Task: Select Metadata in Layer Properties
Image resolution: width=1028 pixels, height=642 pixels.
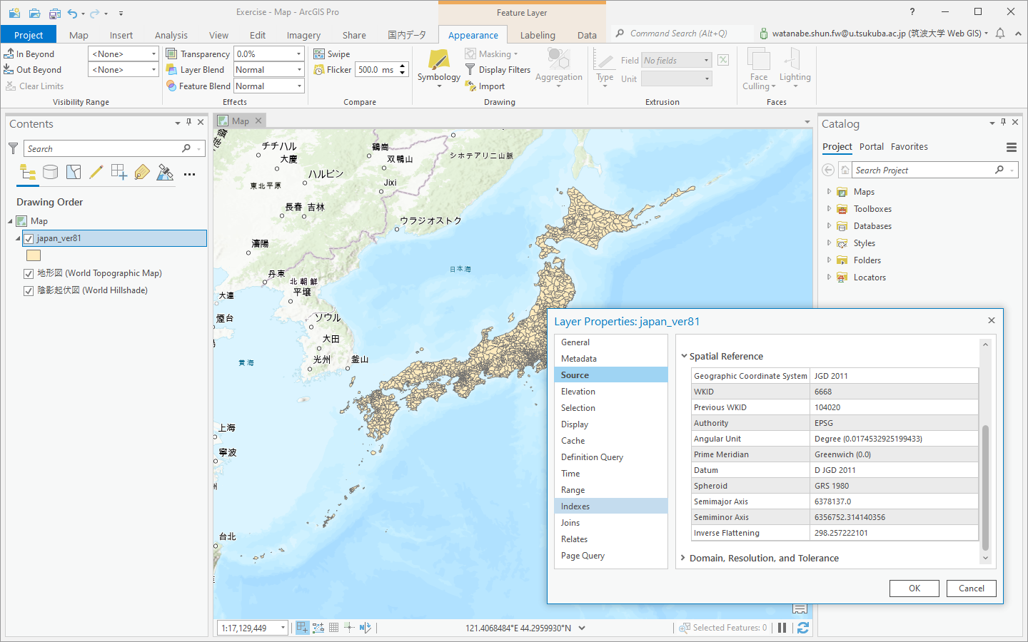Action: tap(611, 359)
